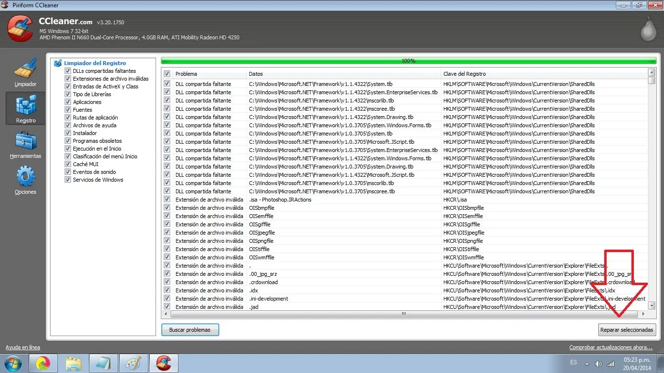Disable Eventos de sonido option
The width and height of the screenshot is (664, 373).
pyautogui.click(x=68, y=172)
